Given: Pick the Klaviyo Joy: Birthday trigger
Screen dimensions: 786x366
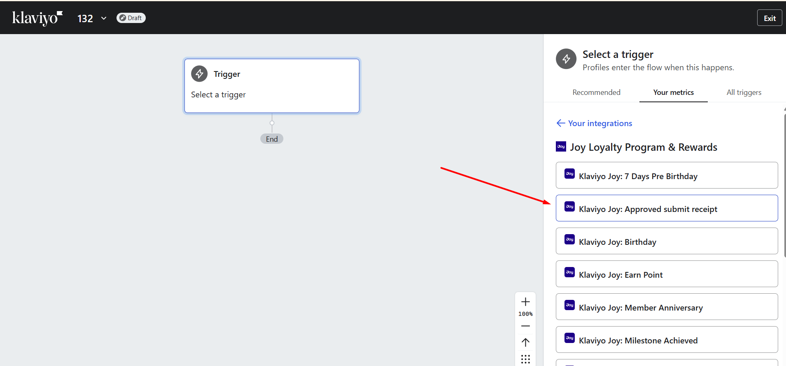Looking at the screenshot, I should pos(666,241).
